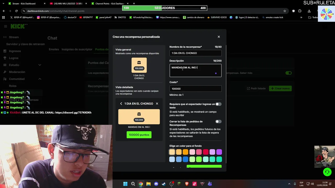Click the green 100000 puntos button
335x188 pixels.
pos(139,135)
